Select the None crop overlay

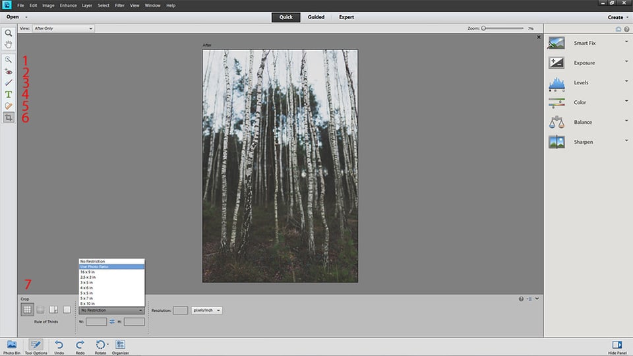point(67,310)
